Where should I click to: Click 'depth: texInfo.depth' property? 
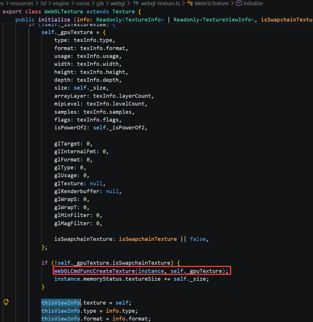(88, 80)
